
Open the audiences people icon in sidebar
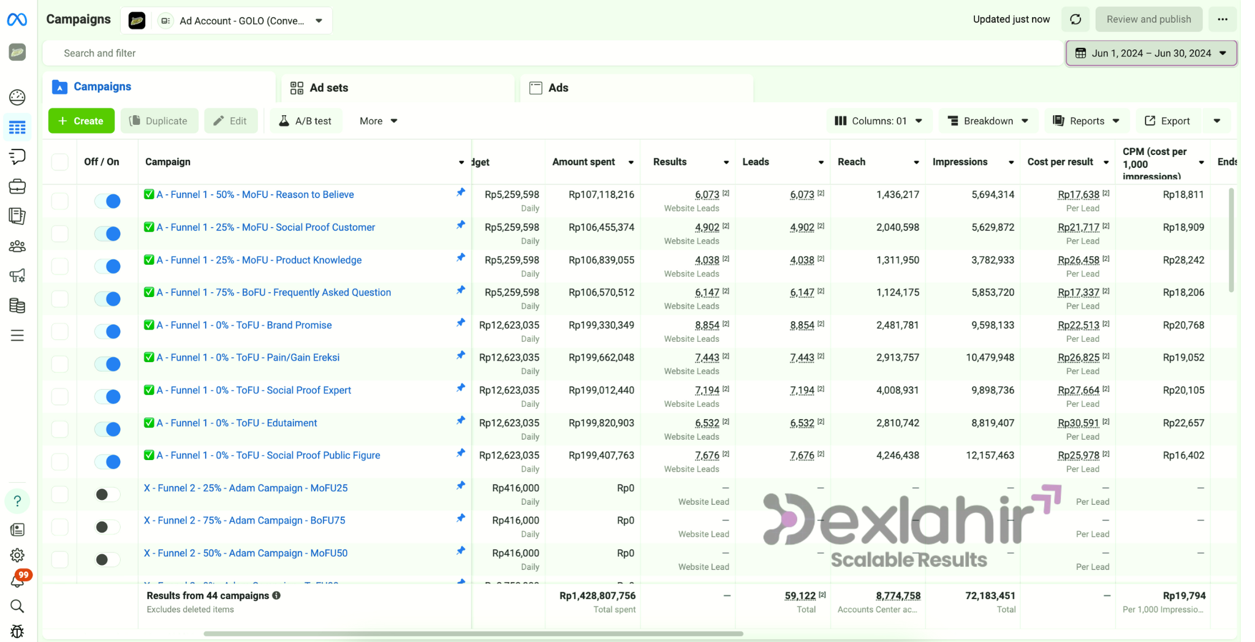click(17, 246)
